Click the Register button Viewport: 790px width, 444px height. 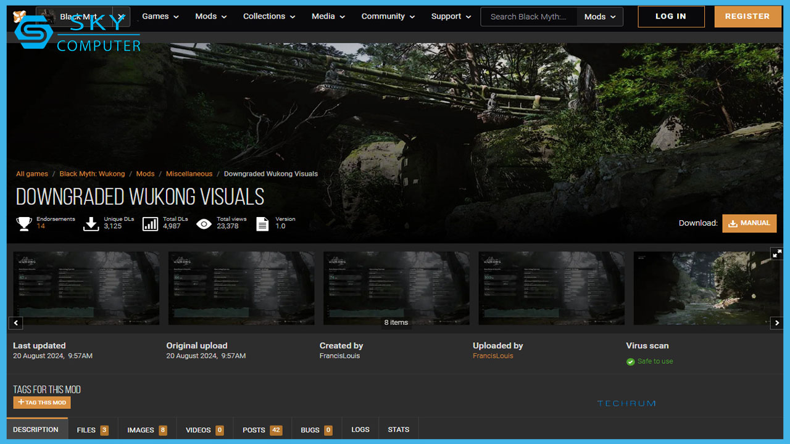(747, 17)
